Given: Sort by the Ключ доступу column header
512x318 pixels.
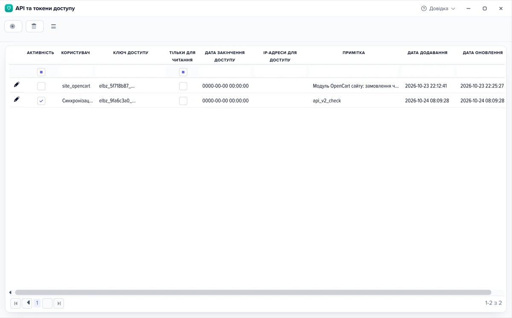Looking at the screenshot, I should click(131, 53).
